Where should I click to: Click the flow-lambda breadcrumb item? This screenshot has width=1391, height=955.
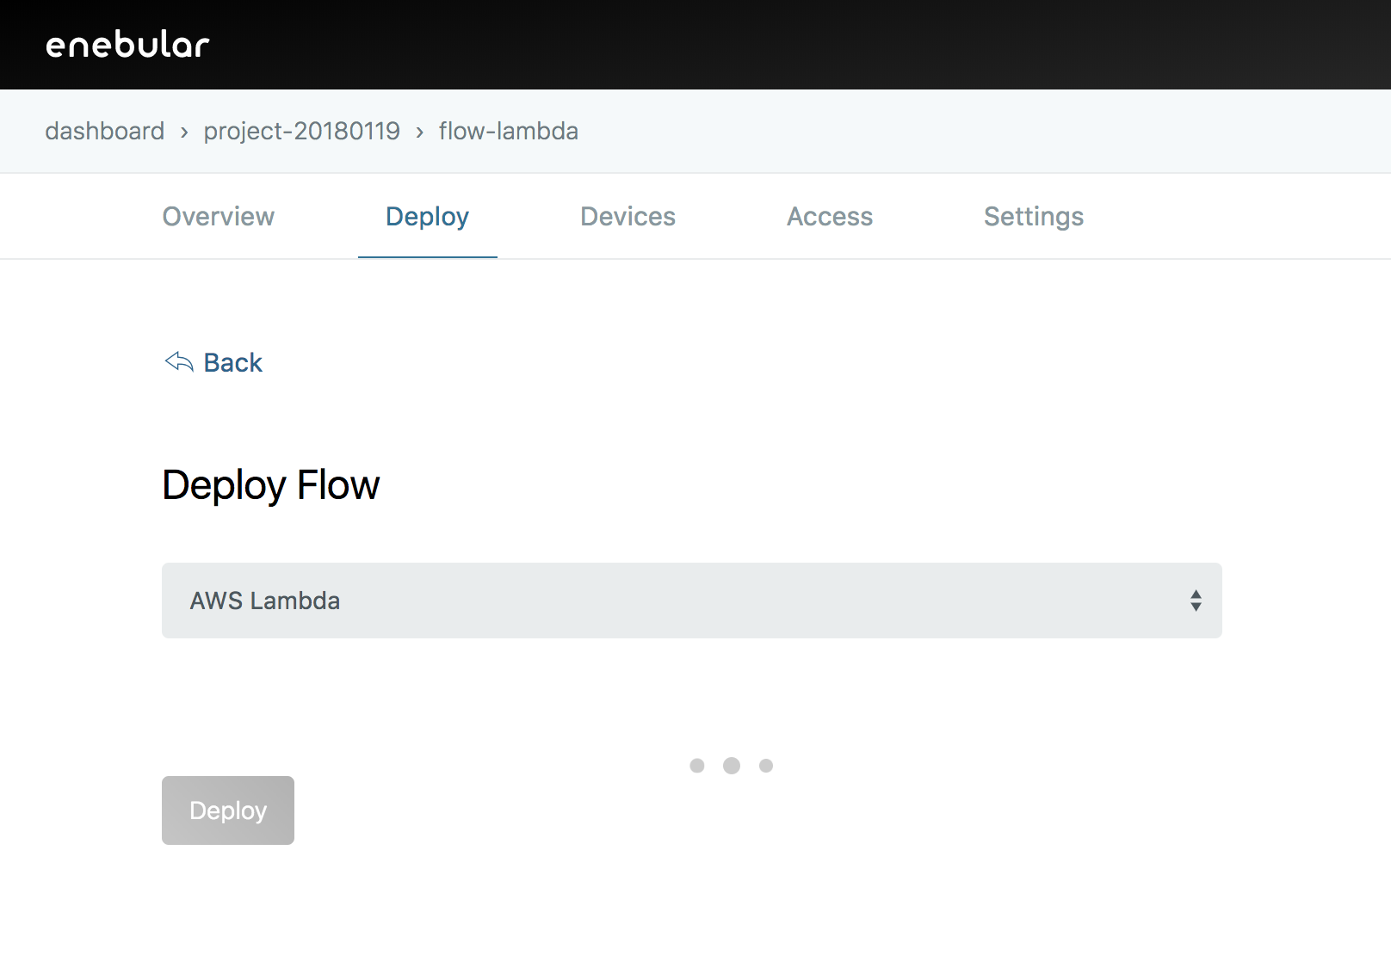pyautogui.click(x=508, y=131)
